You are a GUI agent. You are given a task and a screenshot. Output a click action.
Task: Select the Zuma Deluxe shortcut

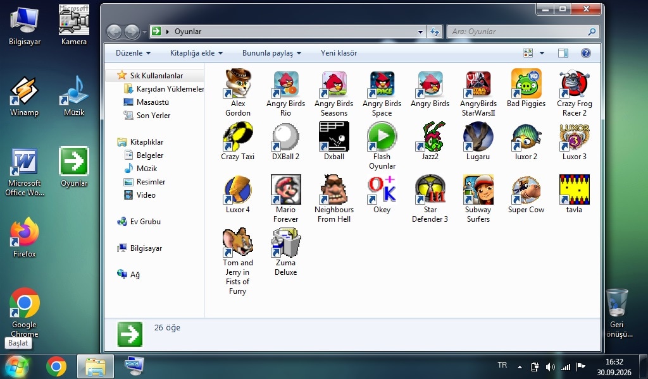tap(285, 252)
